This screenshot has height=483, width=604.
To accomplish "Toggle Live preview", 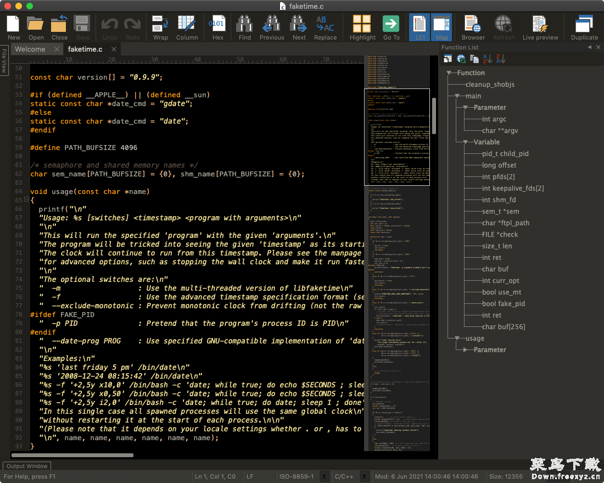I will [540, 27].
